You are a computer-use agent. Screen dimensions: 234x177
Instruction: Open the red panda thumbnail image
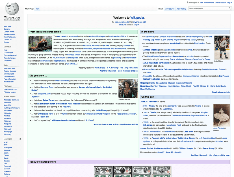point(40,44)
